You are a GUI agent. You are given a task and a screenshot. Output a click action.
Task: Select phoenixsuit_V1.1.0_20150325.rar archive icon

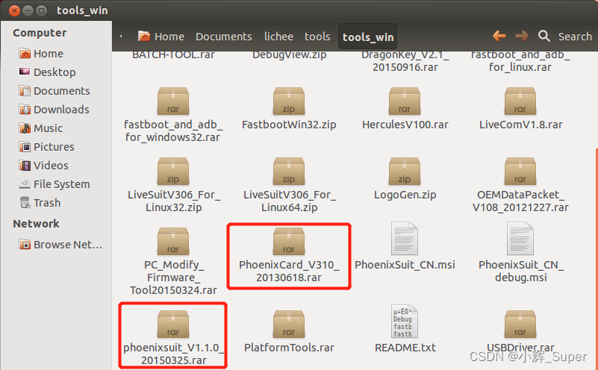[x=173, y=324]
